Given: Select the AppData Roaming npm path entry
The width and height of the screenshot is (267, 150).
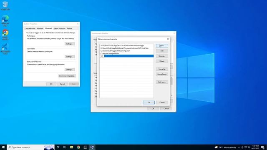Looking at the screenshot, I should click(x=126, y=51).
